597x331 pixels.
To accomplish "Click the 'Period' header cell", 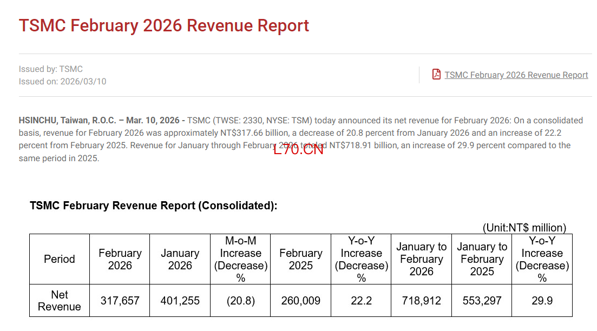I will 60,259.
